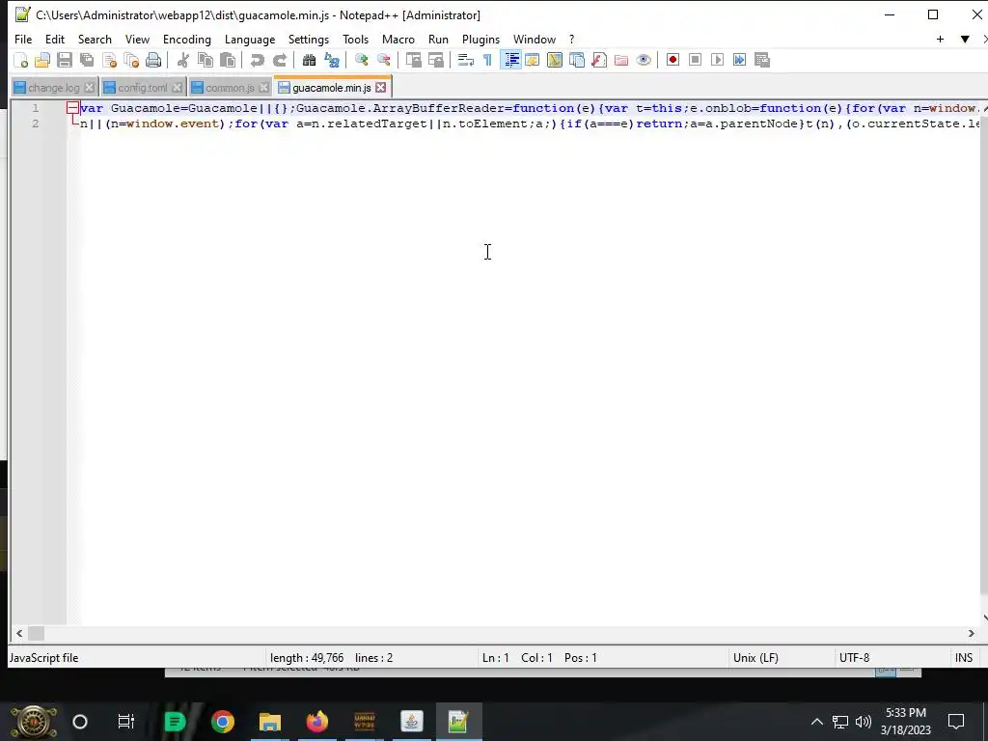988x741 pixels.
Task: Click the Save All toolbar icon
Action: (86, 60)
